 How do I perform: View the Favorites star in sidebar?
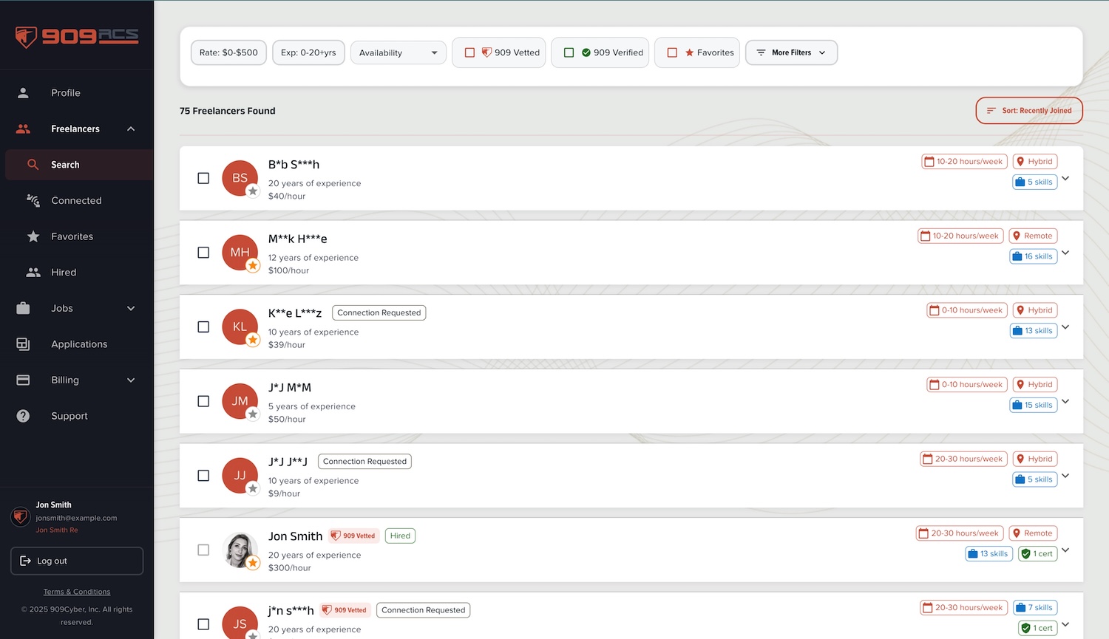33,236
